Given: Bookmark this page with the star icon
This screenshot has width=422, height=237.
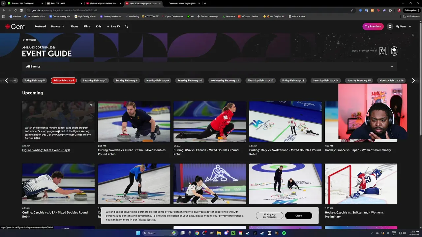Looking at the screenshot, I should click(352, 10).
